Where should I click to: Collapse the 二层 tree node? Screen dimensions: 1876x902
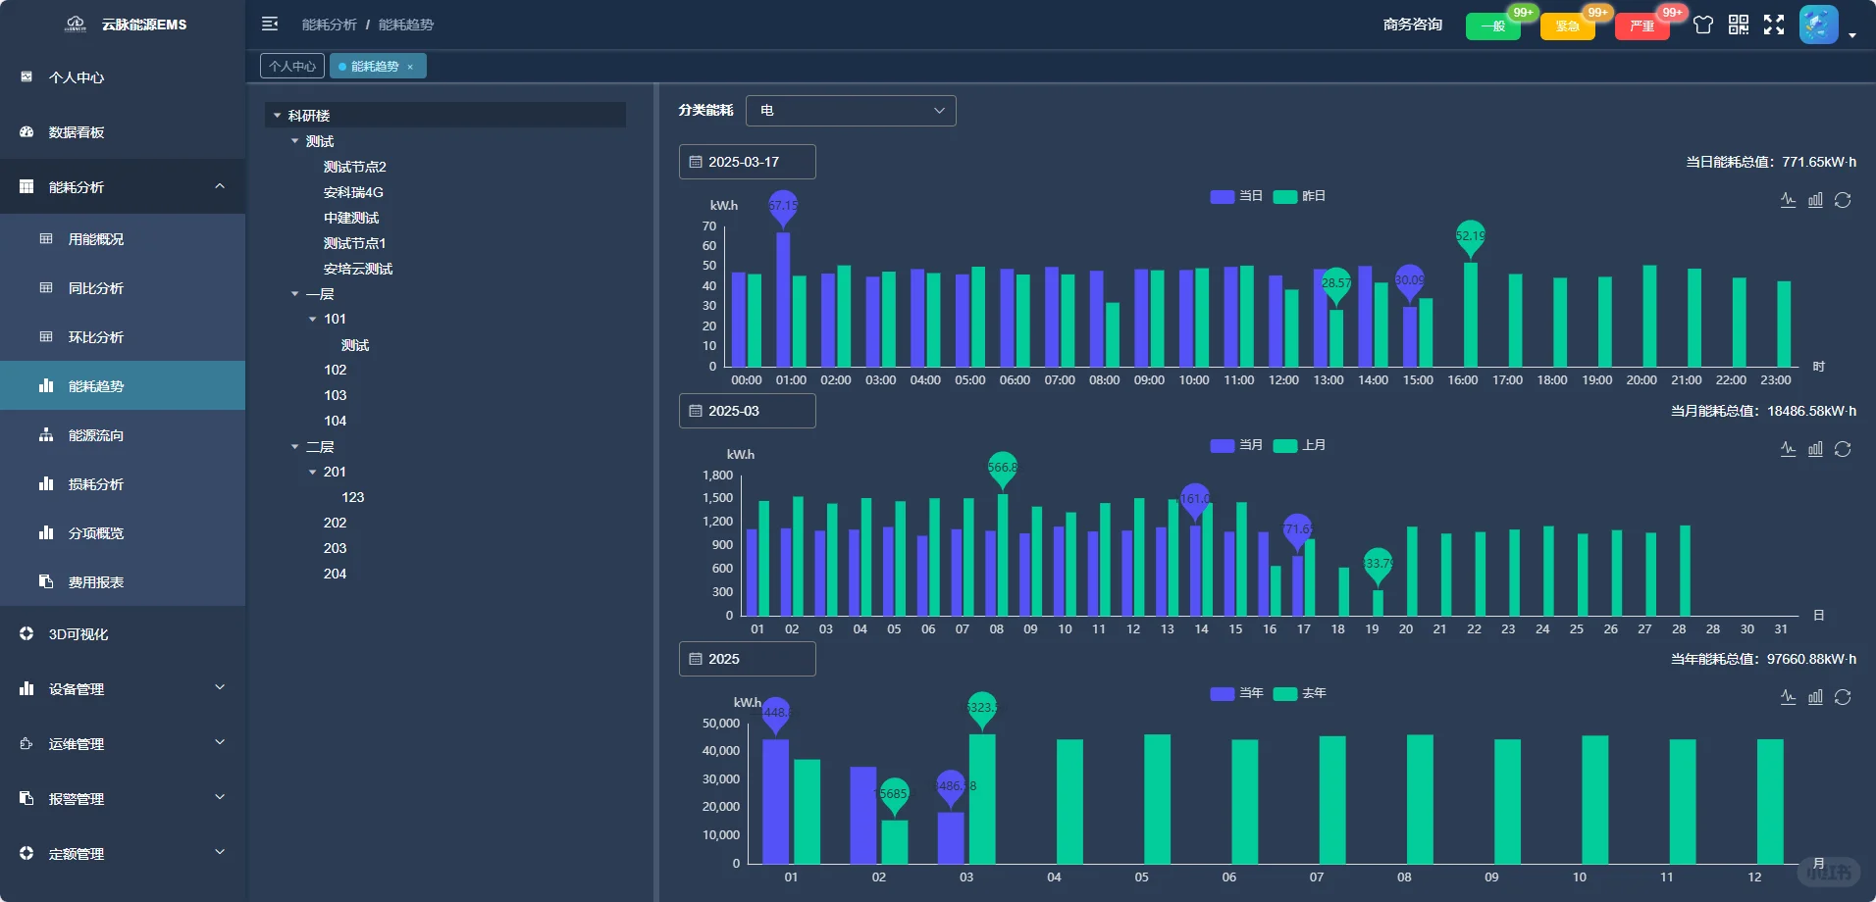(x=295, y=447)
